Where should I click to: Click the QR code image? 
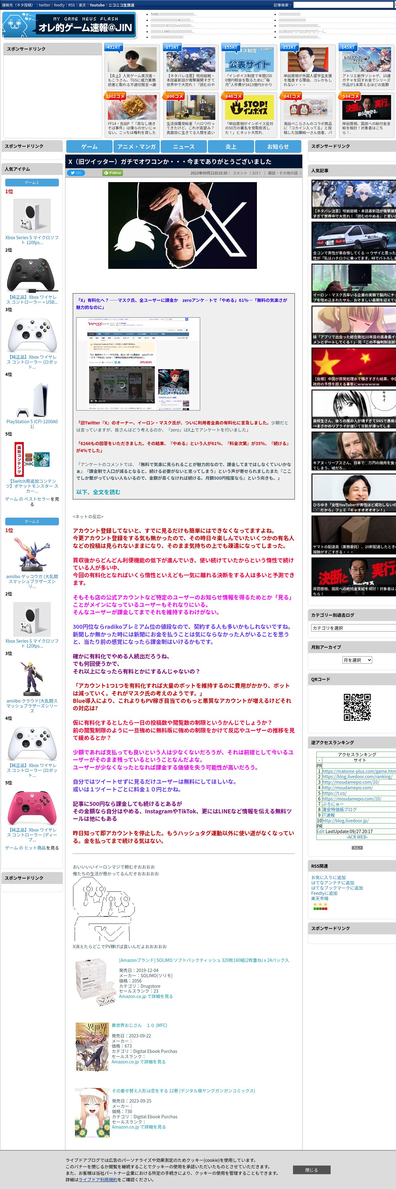(357, 707)
